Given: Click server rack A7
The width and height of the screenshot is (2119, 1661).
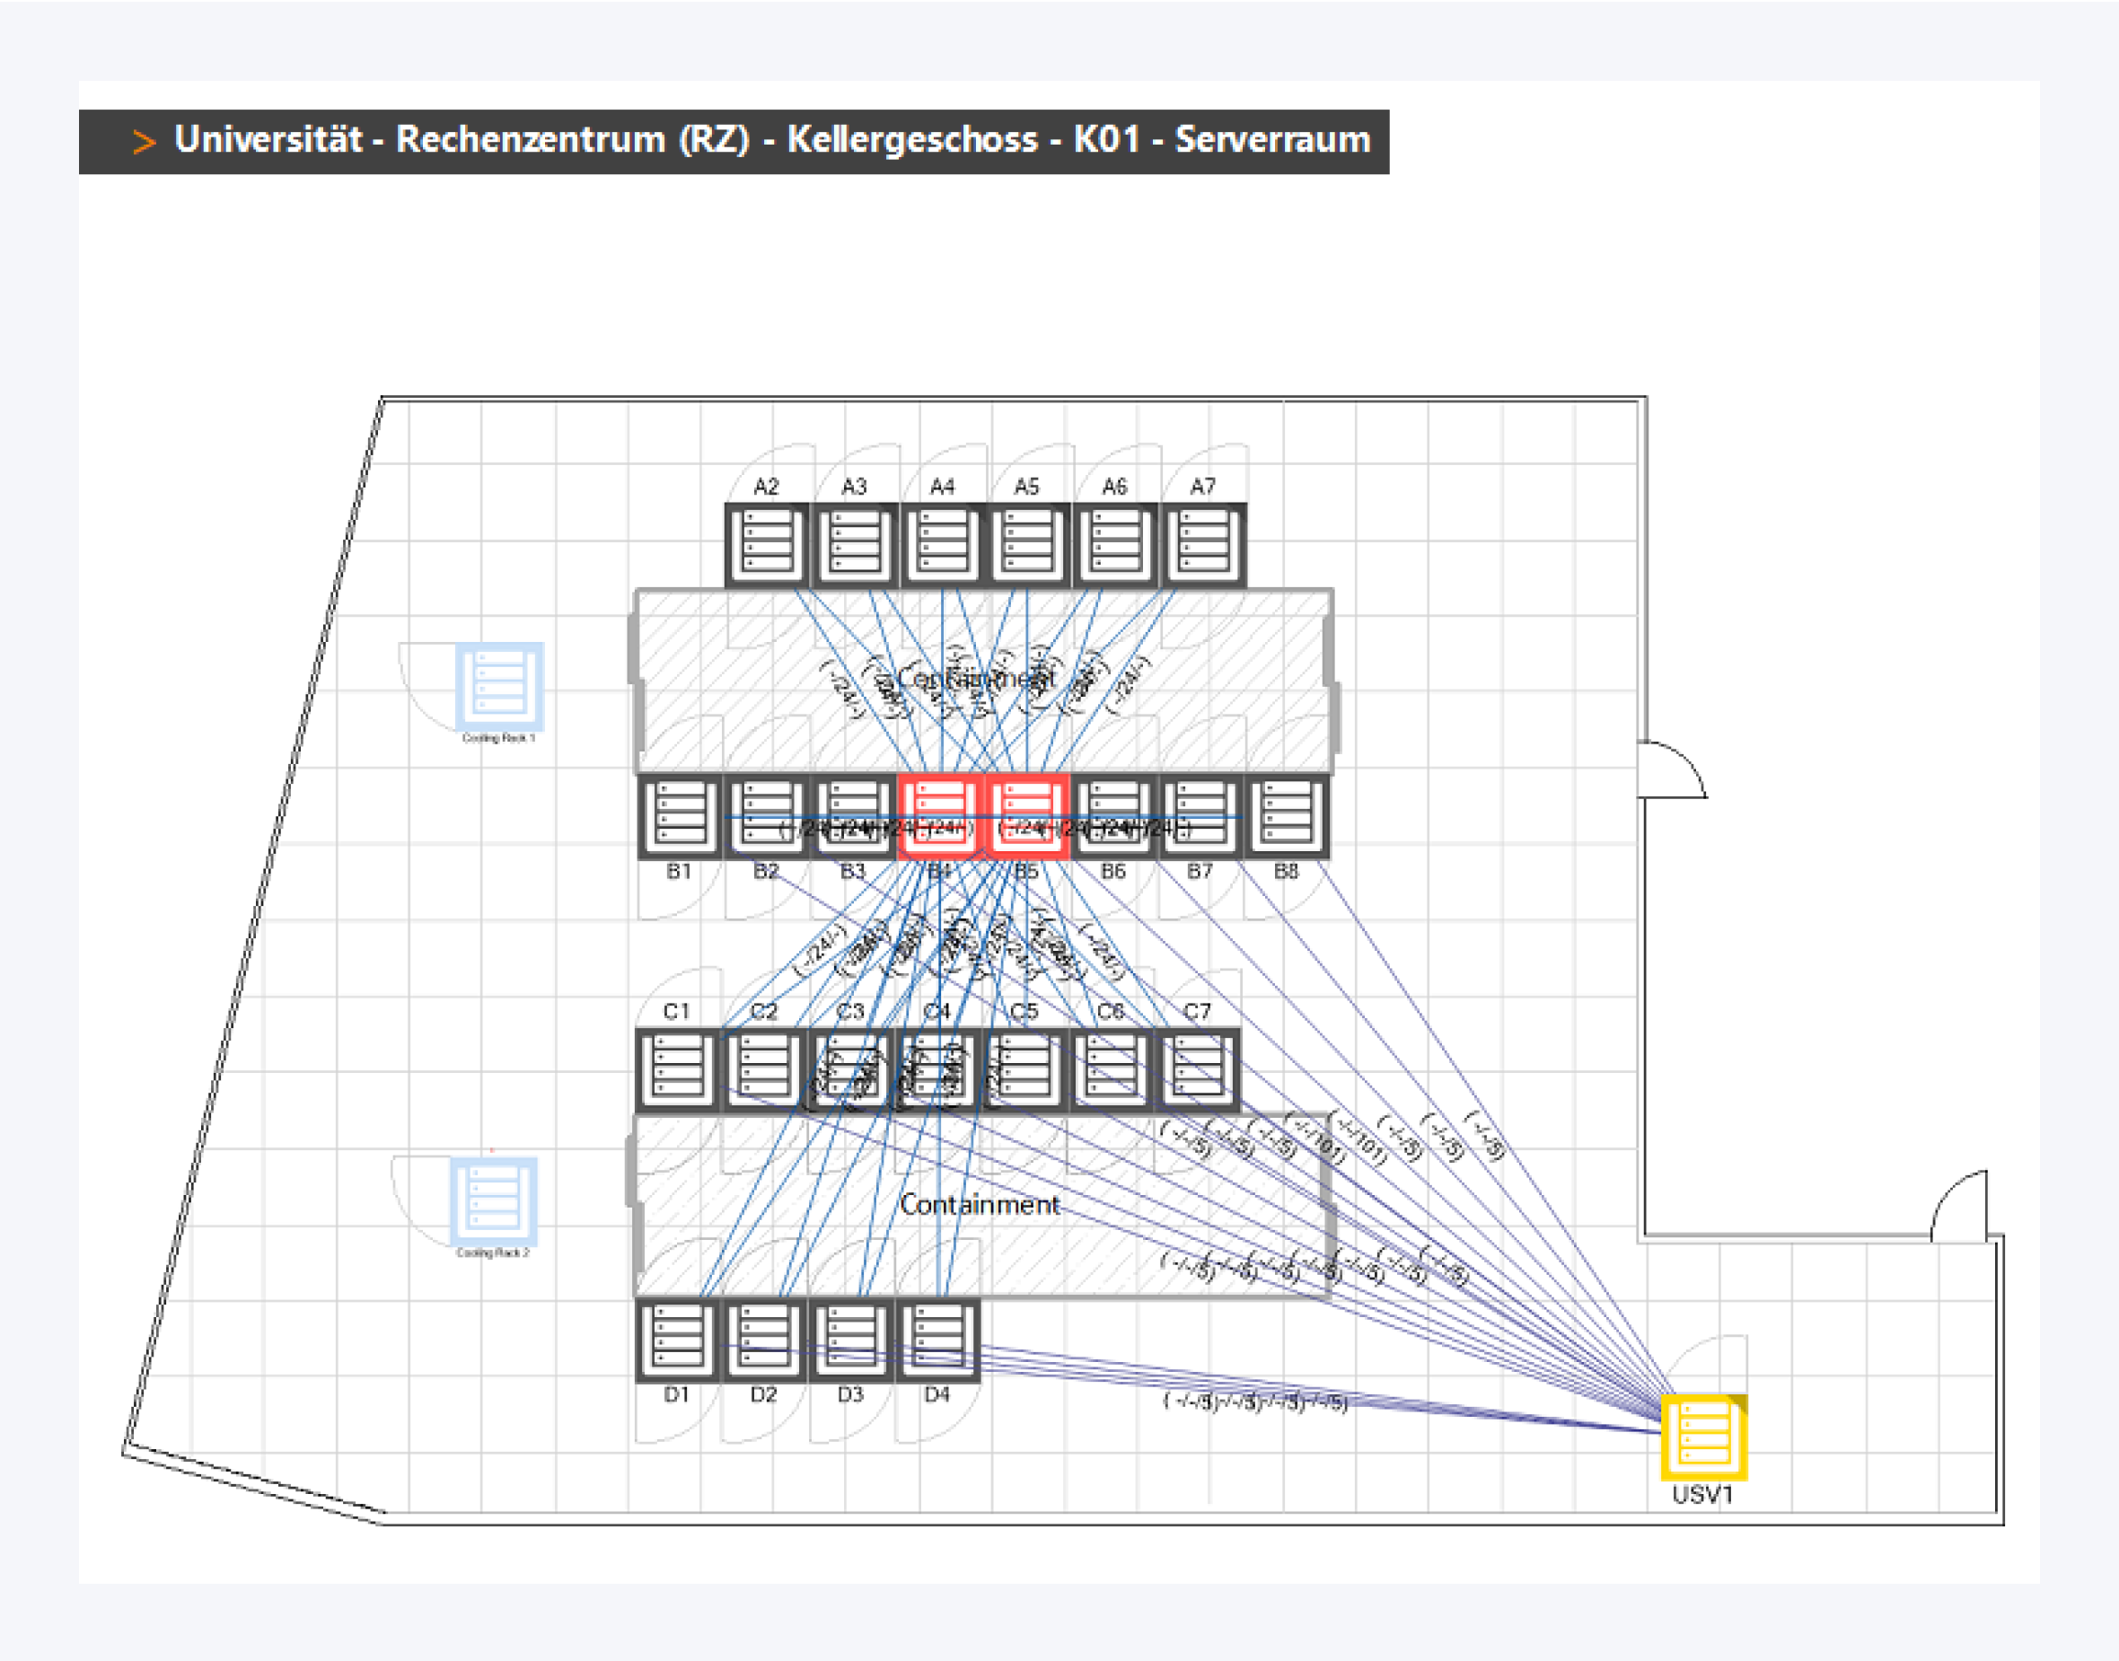Looking at the screenshot, I should 1203,543.
